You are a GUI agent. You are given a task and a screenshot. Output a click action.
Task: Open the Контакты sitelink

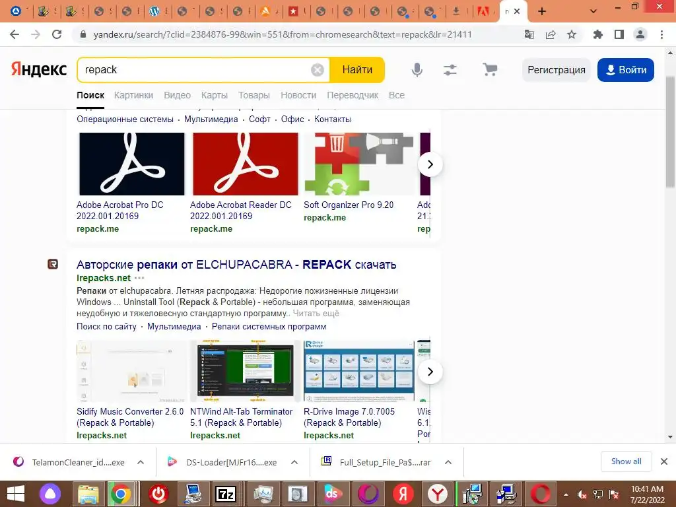pos(333,119)
